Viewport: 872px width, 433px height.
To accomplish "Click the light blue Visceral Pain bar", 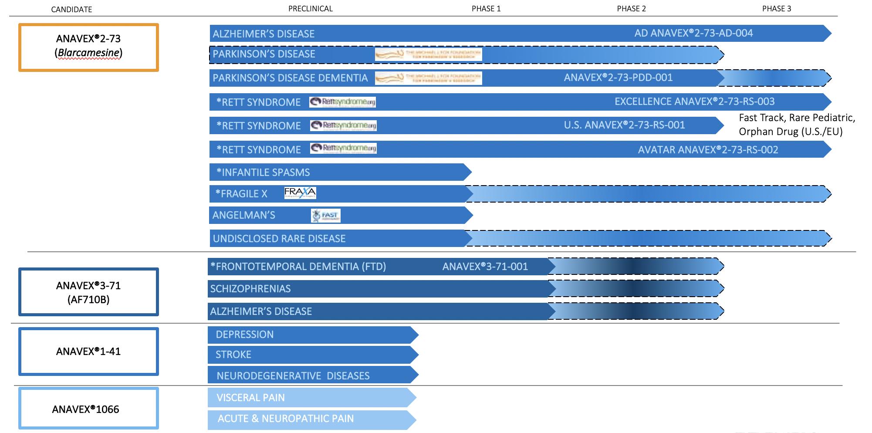I will point(311,397).
